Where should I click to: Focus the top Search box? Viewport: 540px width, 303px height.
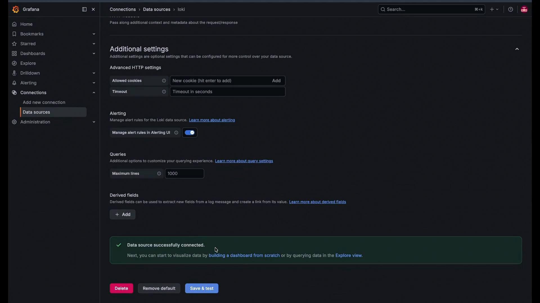pyautogui.click(x=431, y=10)
